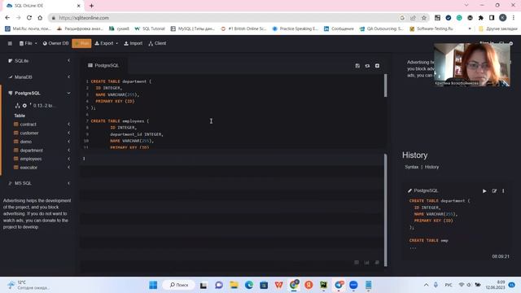The image size is (521, 293).
Task: Open history entry more options icon
Action: pos(503,191)
